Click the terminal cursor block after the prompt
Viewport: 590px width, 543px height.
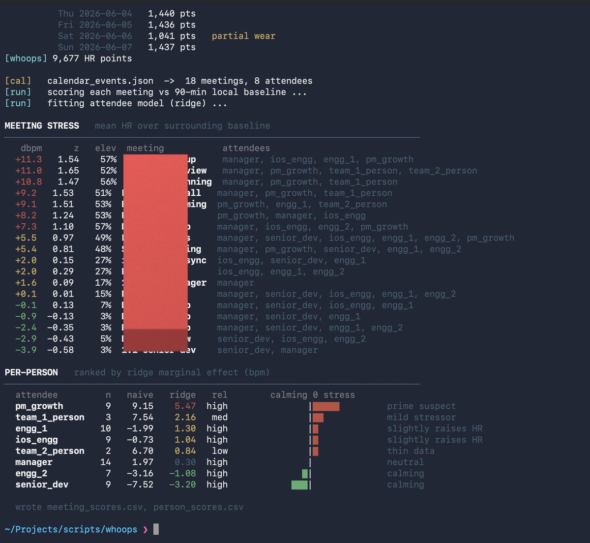[x=156, y=529]
